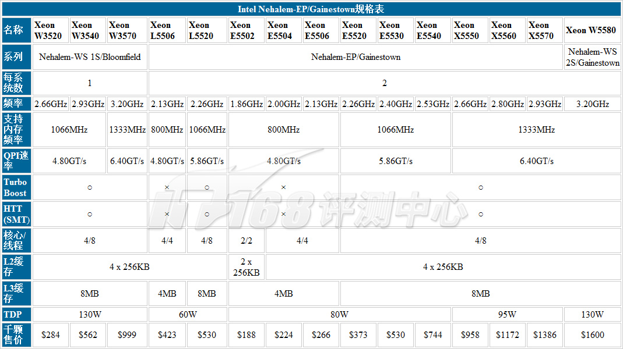Select the "Xeon E5520" name cell

[x=358, y=30]
